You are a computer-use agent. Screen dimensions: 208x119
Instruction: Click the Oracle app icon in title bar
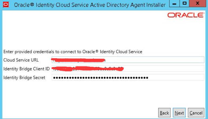(x=6, y=5)
